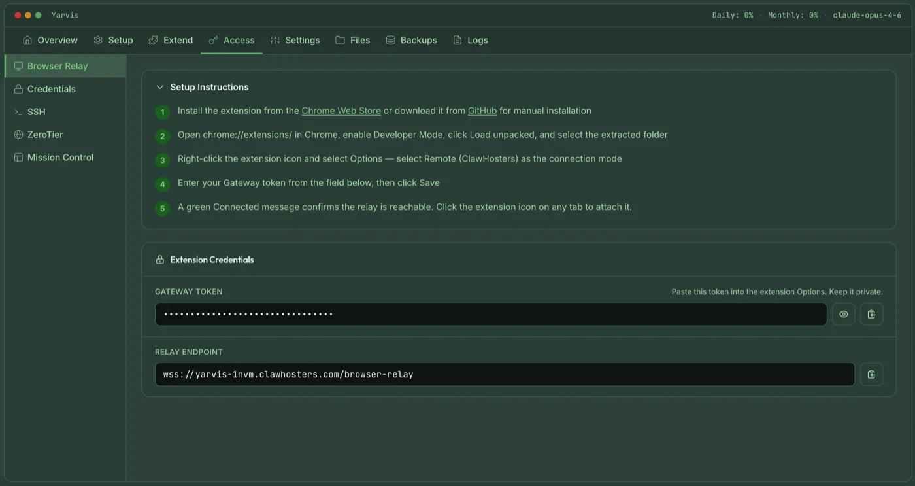Image resolution: width=915 pixels, height=486 pixels.
Task: Switch to the Files tab
Action: click(352, 40)
